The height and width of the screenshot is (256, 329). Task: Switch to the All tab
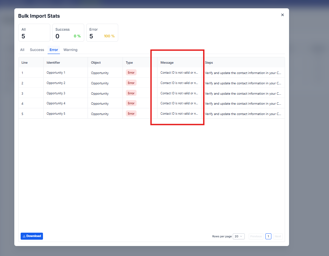click(x=22, y=50)
